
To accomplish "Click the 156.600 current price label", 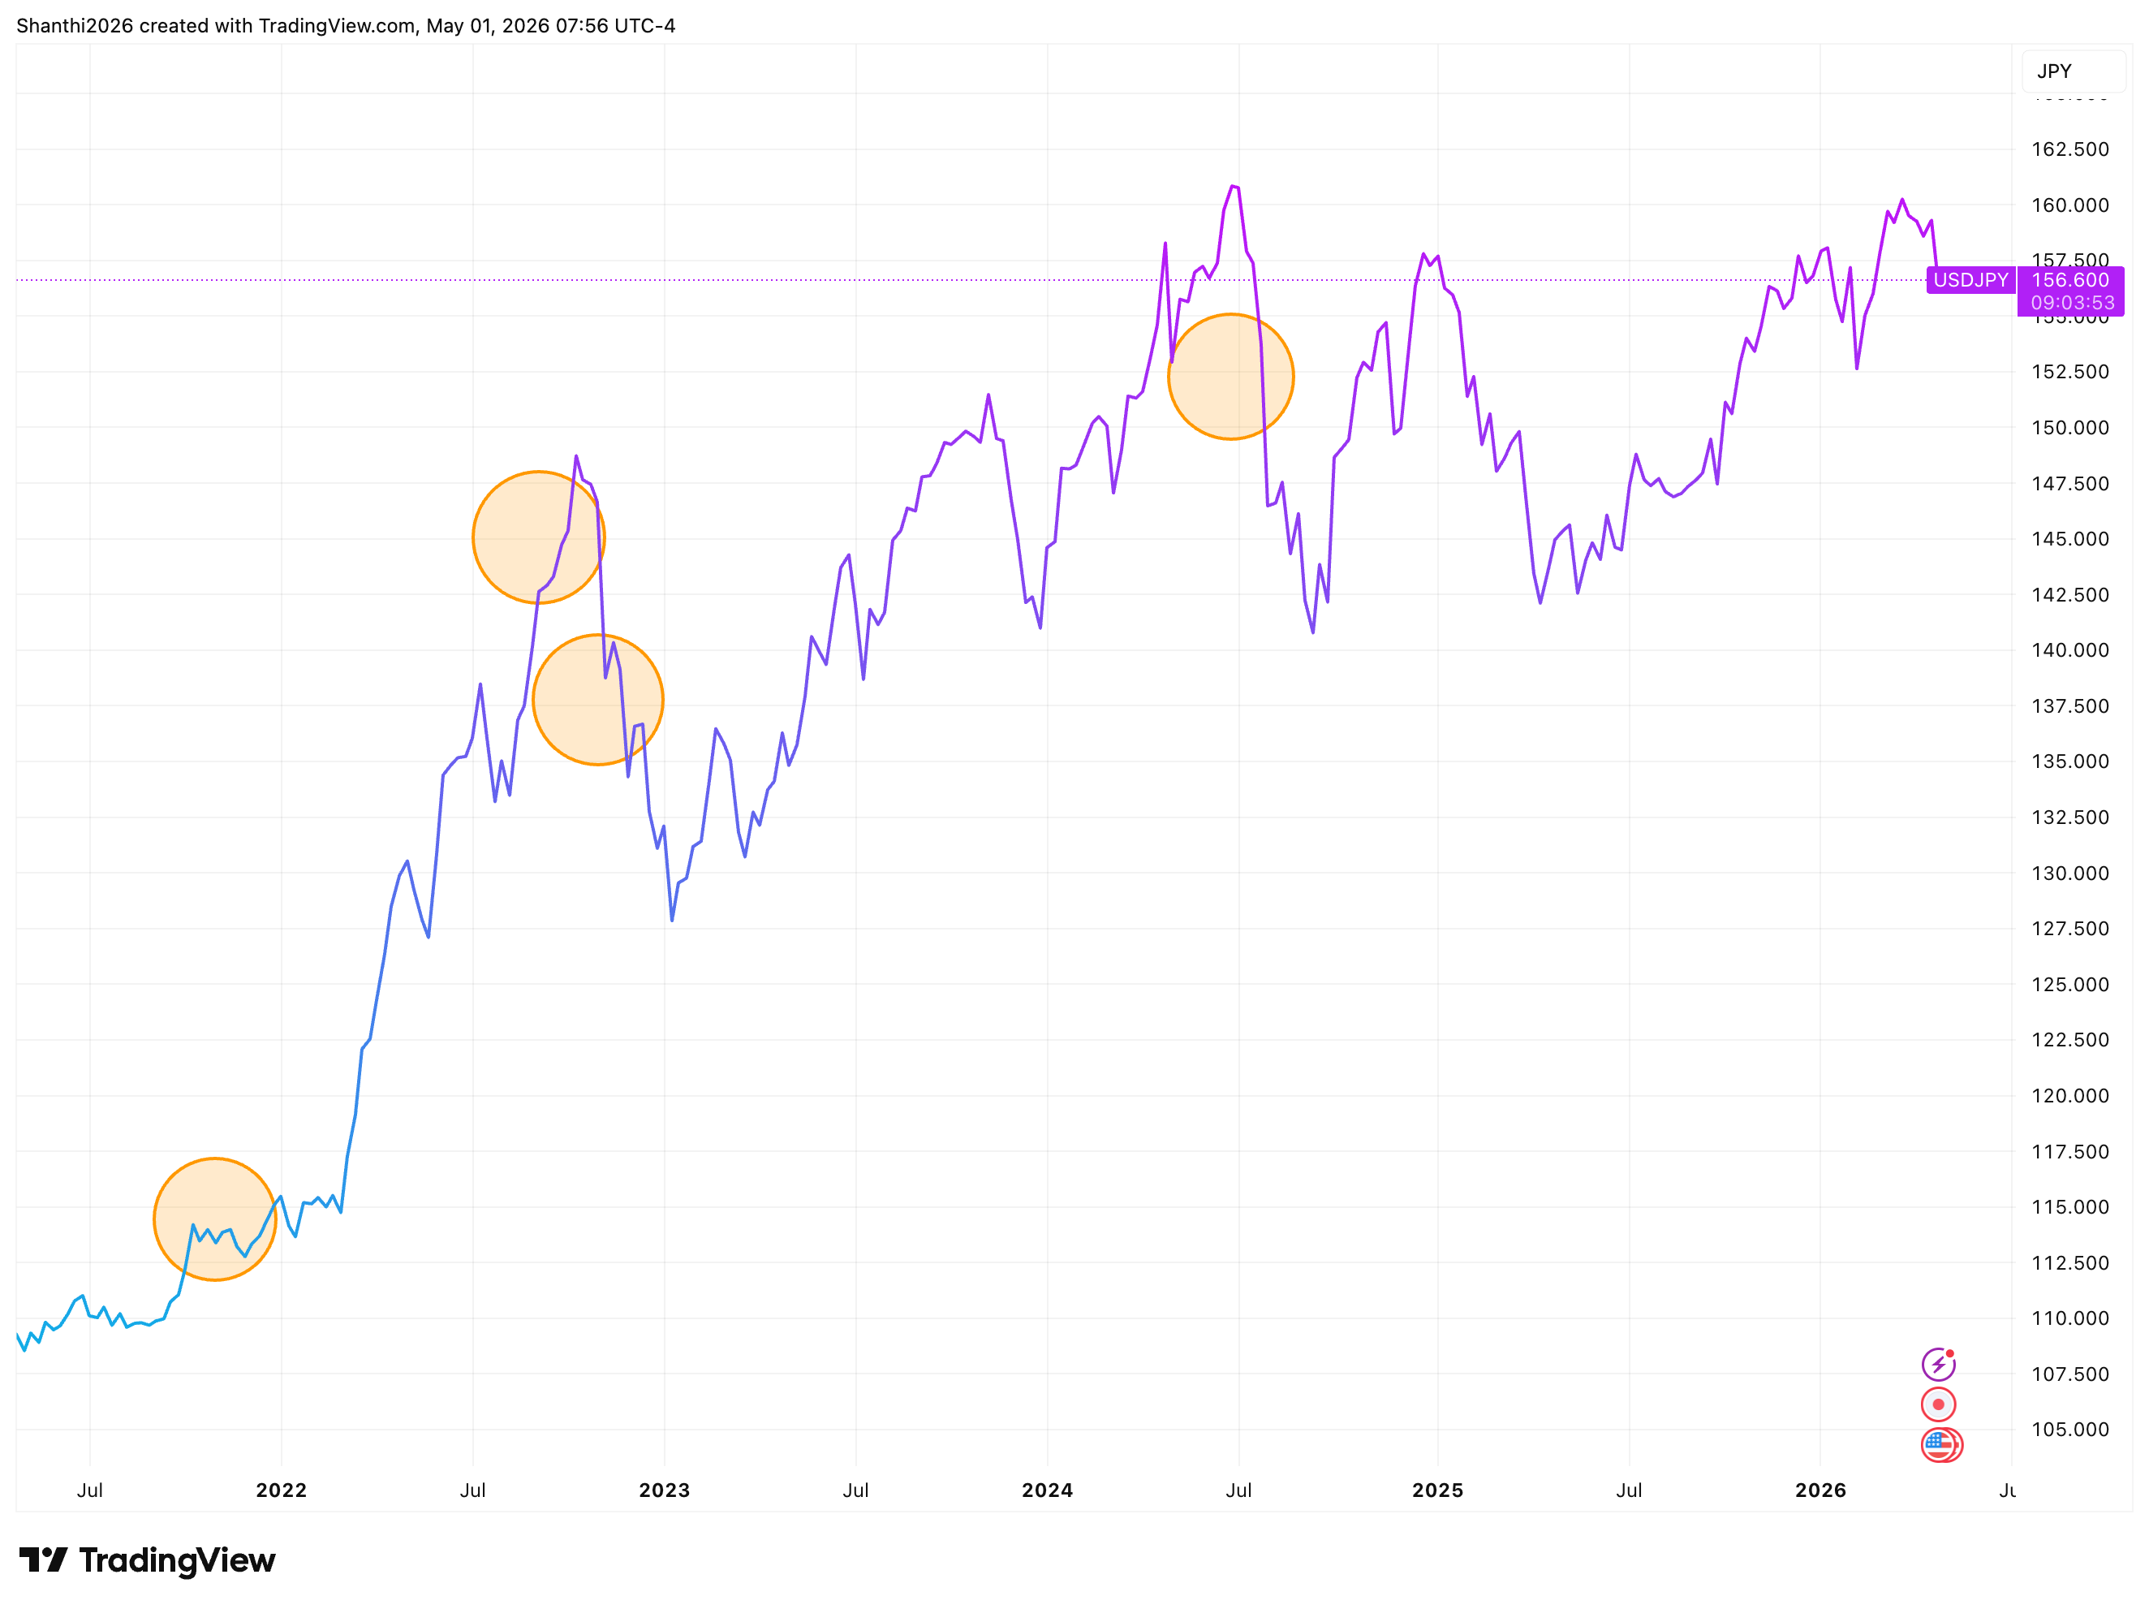I will point(2070,280).
